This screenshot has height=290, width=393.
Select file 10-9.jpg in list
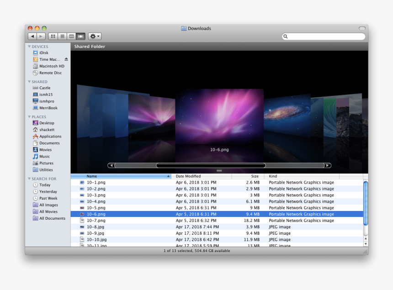[x=217, y=233]
